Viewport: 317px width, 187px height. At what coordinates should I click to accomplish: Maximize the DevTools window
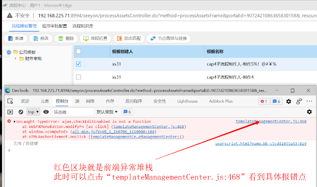pos(292,90)
